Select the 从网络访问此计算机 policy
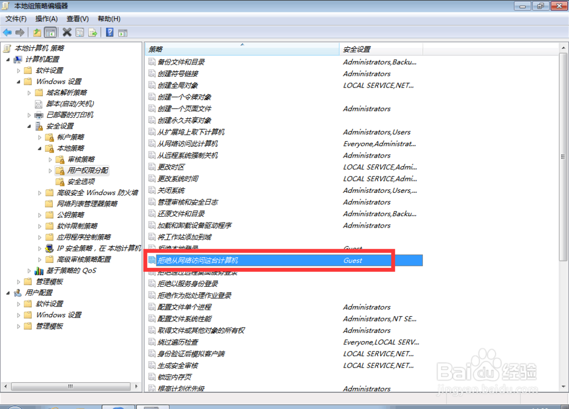569x409 pixels. tap(188, 144)
